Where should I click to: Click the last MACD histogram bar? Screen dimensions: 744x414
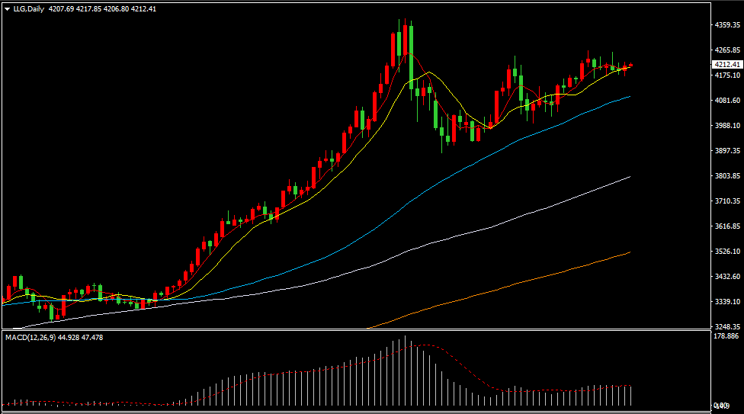coord(630,395)
